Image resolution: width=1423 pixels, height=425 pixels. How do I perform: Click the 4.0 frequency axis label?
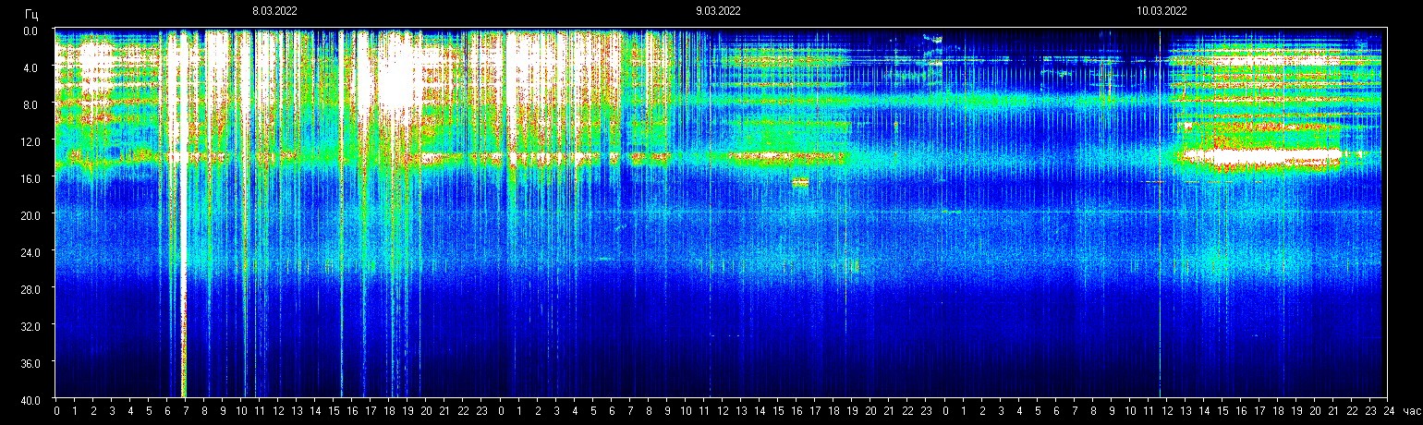click(30, 67)
